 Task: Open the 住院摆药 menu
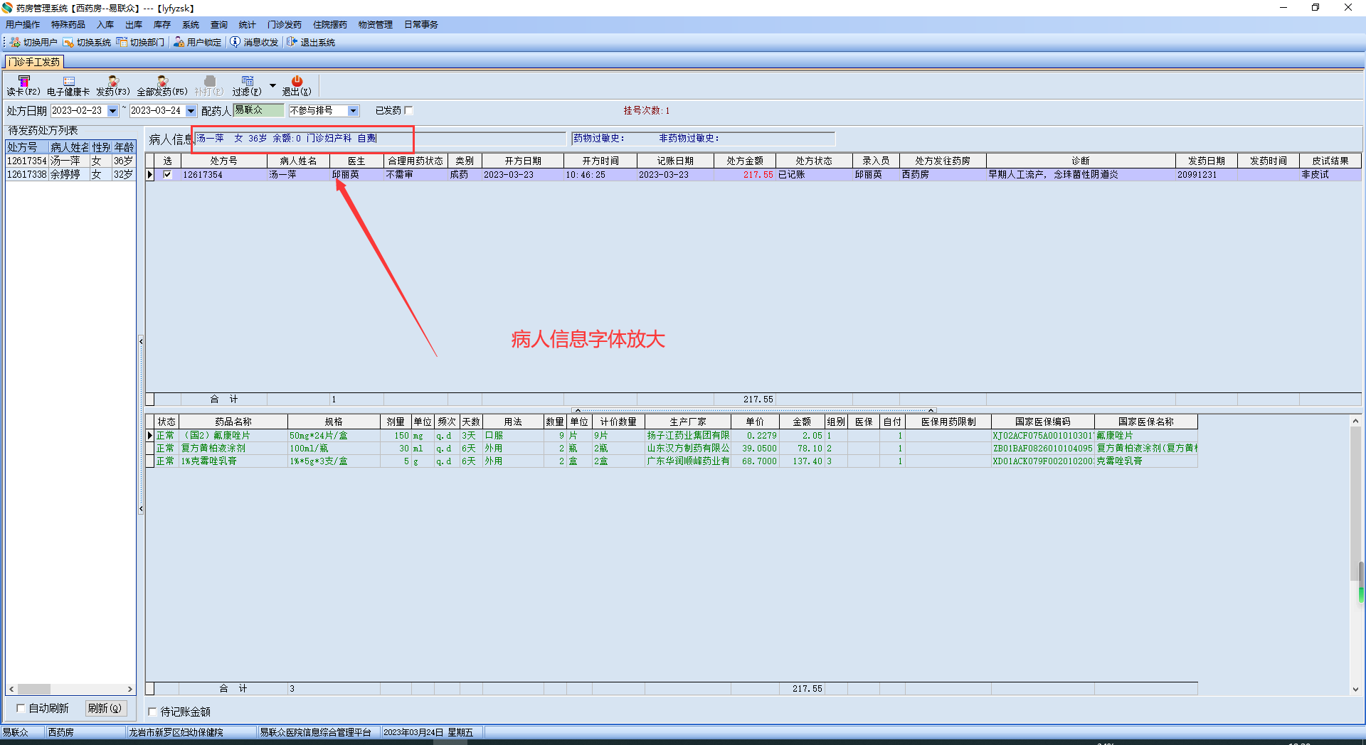(x=330, y=25)
